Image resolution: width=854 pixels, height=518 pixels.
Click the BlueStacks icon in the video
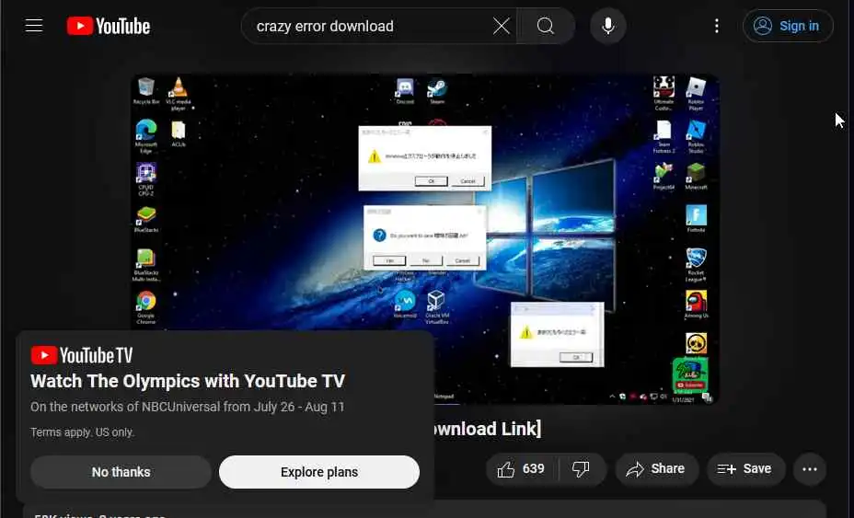[146, 219]
